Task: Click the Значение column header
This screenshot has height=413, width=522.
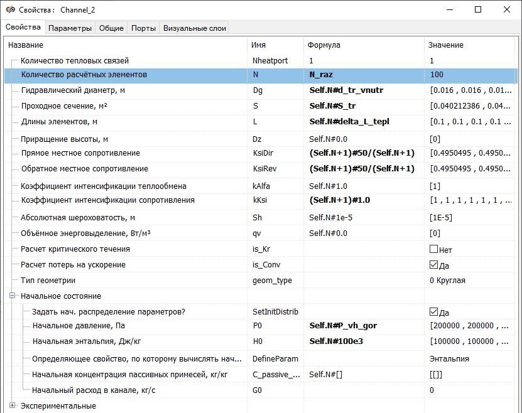Action: click(471, 45)
